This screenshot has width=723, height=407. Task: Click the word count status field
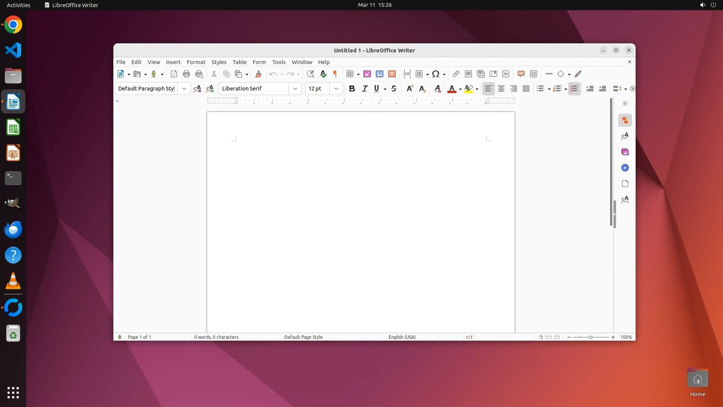coord(216,337)
